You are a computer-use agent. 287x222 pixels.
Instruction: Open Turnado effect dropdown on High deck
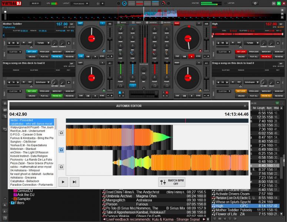click(252, 43)
